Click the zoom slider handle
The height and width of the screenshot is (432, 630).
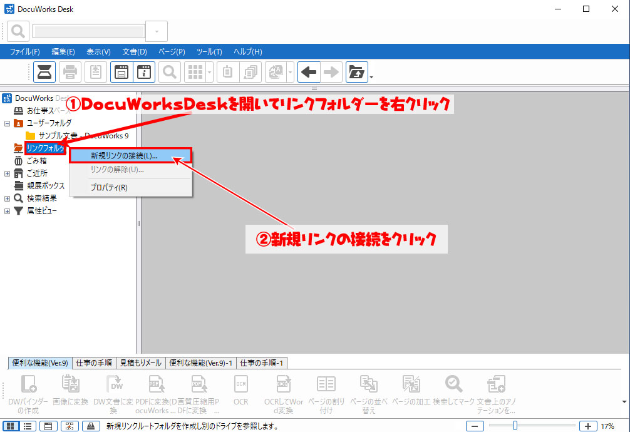(515, 426)
